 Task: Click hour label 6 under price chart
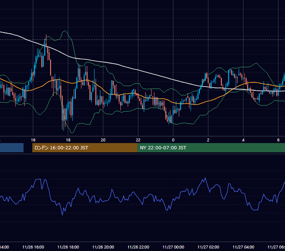click(x=278, y=140)
